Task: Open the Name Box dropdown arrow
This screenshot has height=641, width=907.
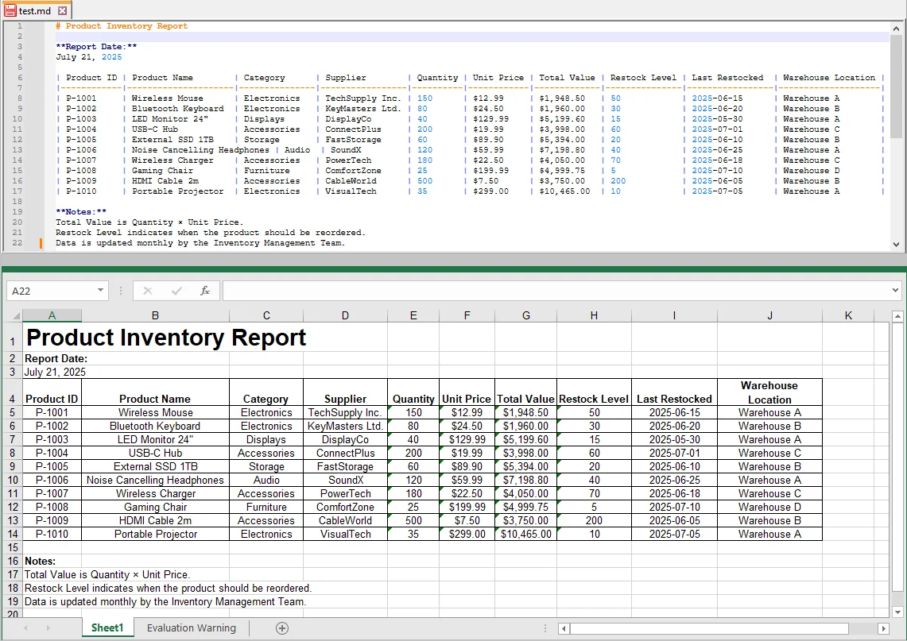Action: pos(100,290)
